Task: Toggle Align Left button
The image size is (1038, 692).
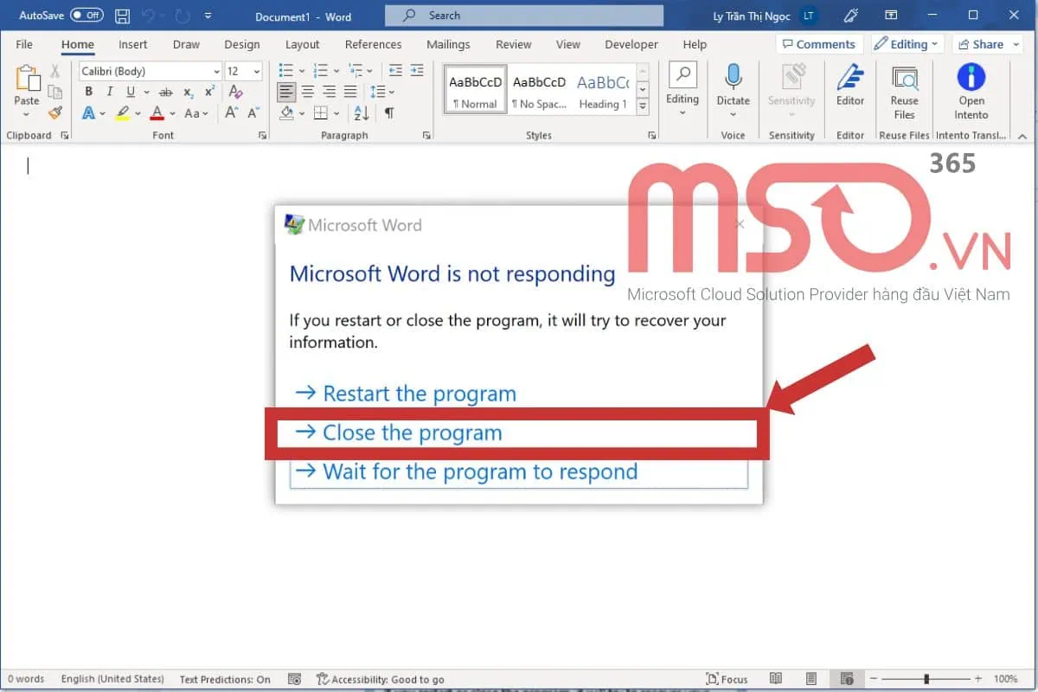Action: (286, 92)
